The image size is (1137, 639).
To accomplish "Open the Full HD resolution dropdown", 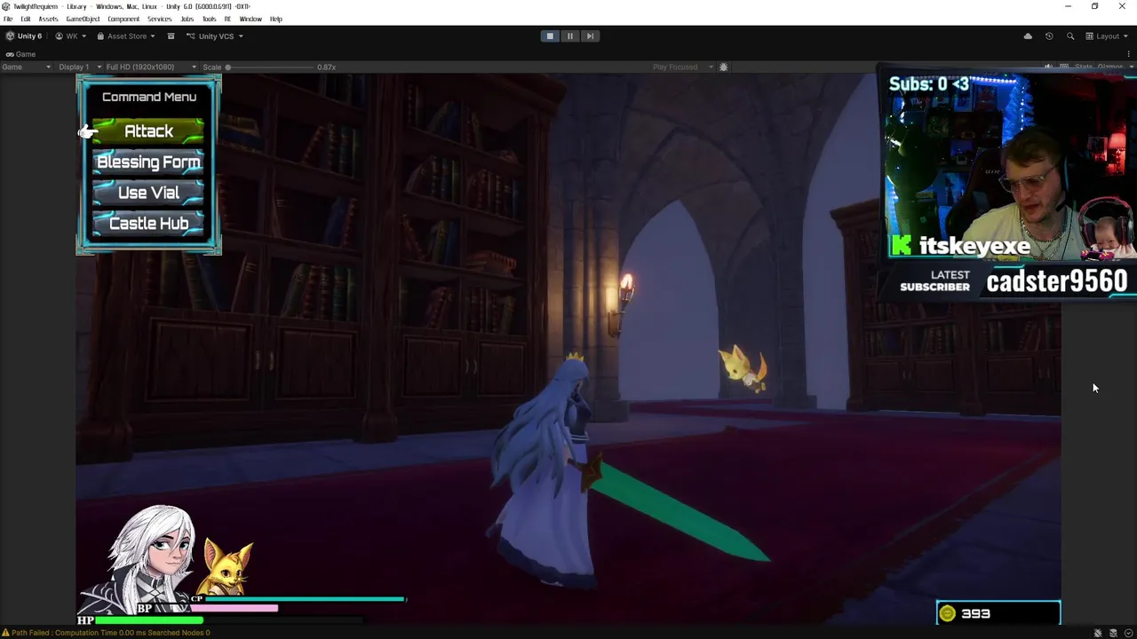I will [x=149, y=67].
